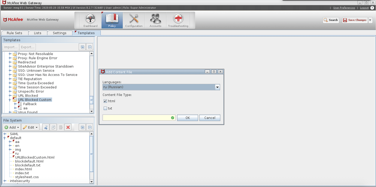
Task: Expand the SAML folder node
Action: (5, 134)
